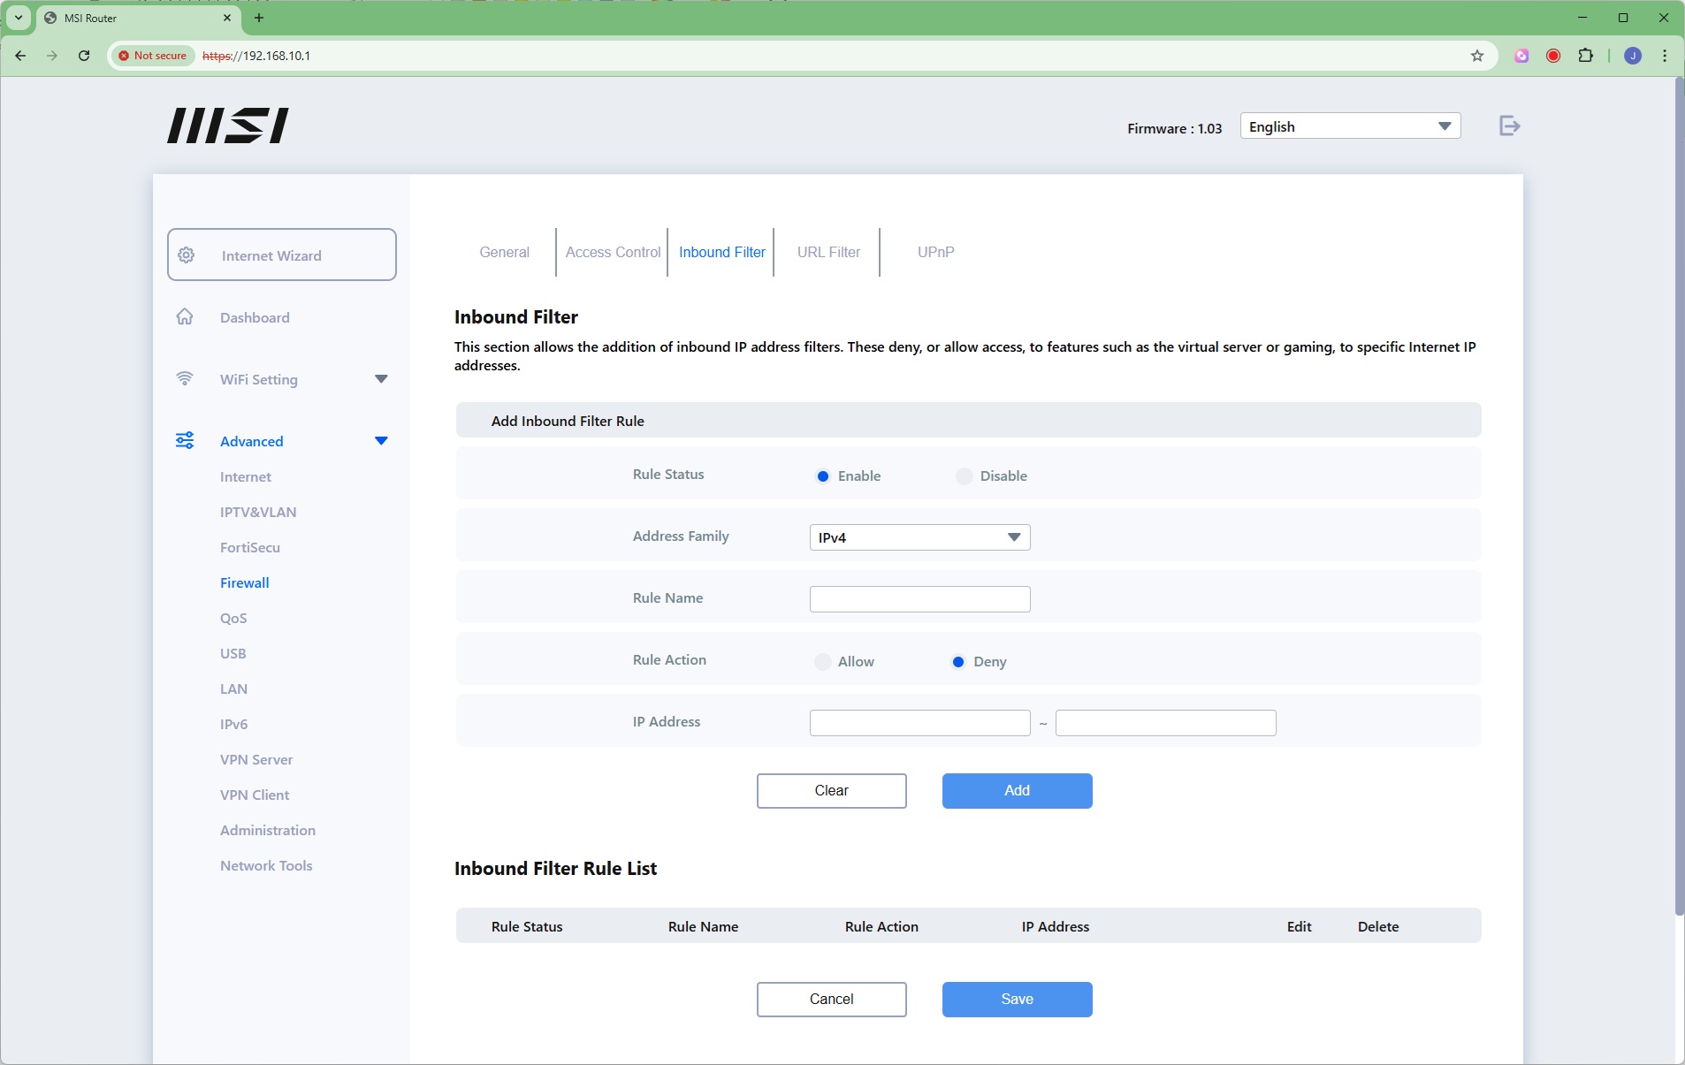Screen dimensions: 1685x1065
Task: Open the Address Family dropdown
Action: 919,537
